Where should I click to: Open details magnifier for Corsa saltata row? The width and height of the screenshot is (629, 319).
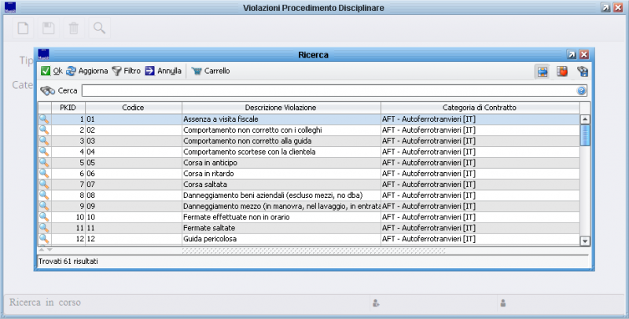point(44,184)
